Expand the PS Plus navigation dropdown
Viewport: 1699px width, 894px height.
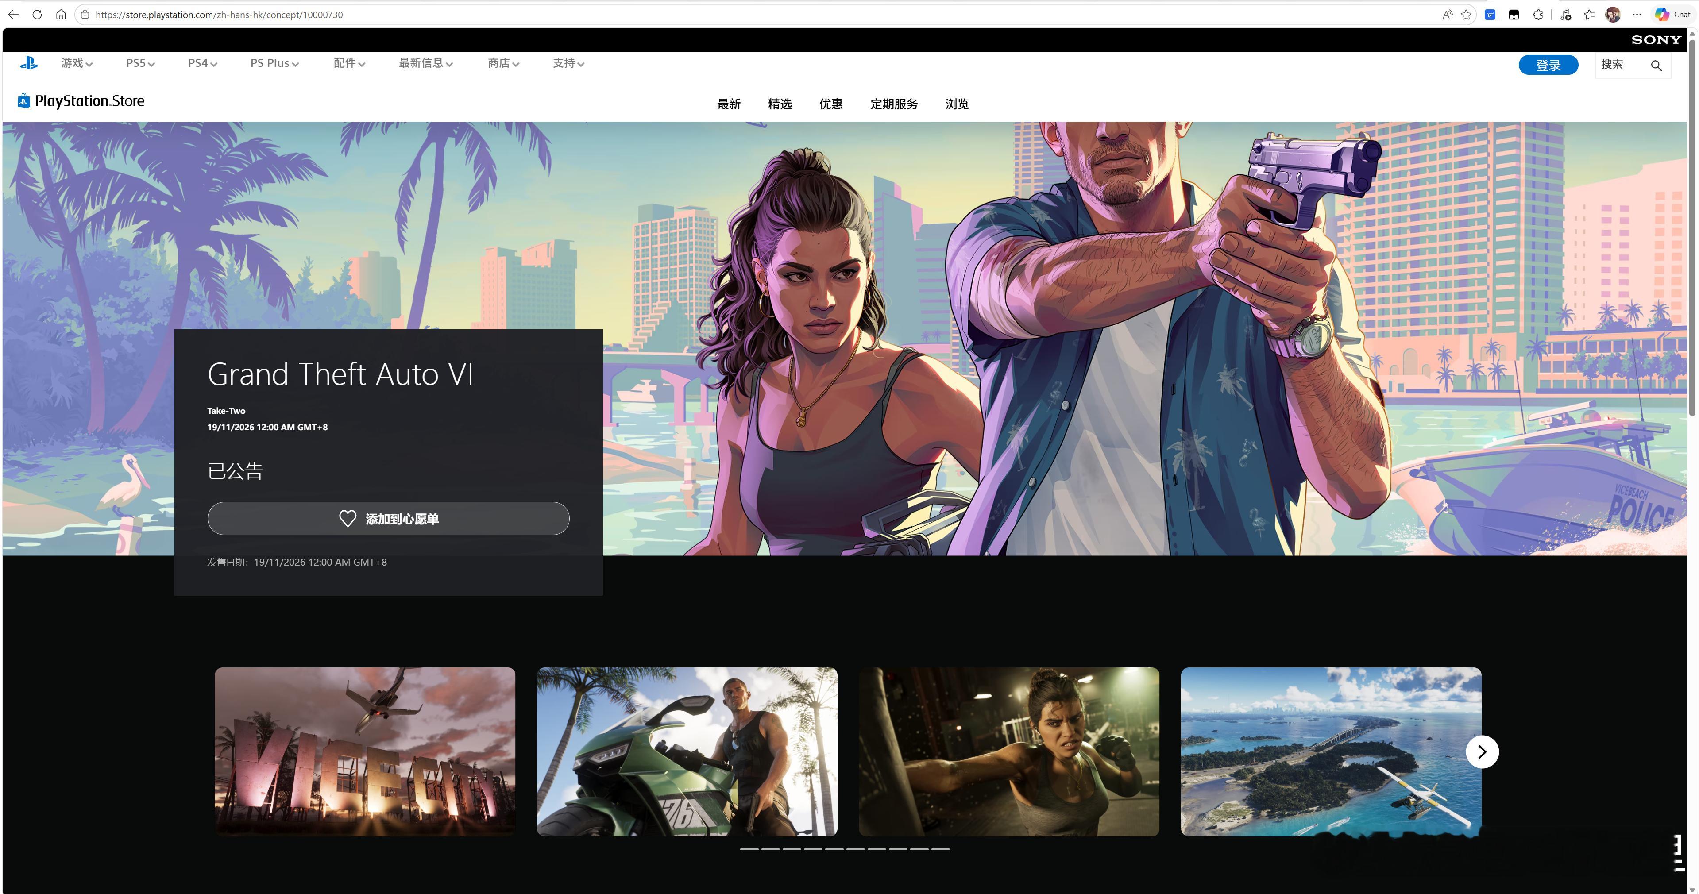point(274,63)
